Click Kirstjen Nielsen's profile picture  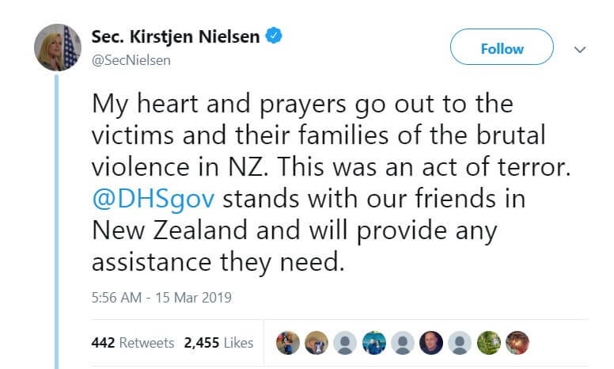(57, 48)
